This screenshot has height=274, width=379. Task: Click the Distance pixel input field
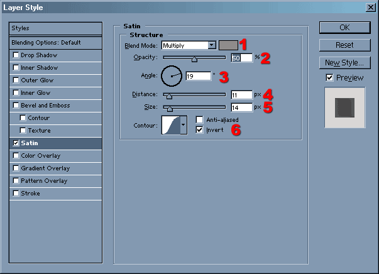[x=242, y=95]
